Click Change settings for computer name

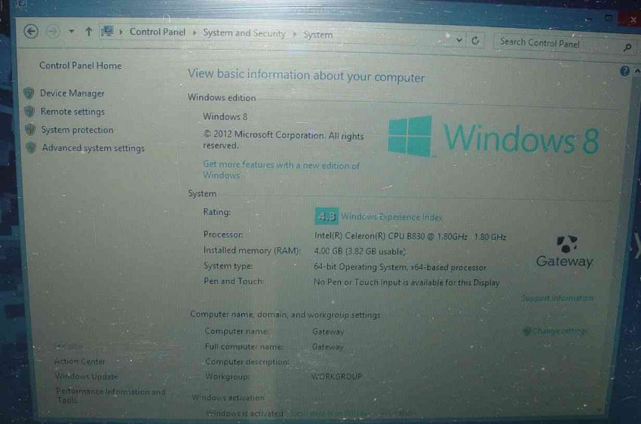click(559, 331)
